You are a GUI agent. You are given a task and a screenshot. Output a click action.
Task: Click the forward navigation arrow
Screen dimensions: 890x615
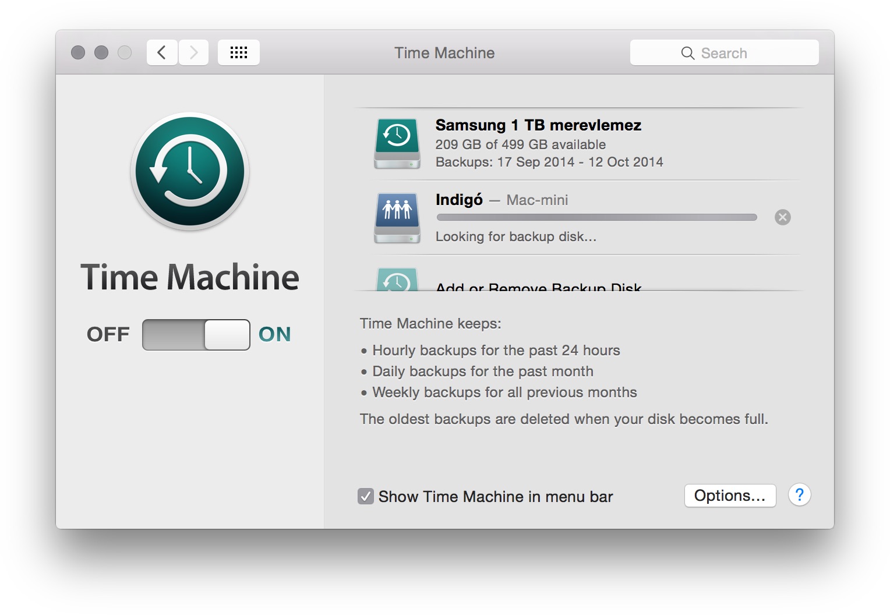pos(193,53)
